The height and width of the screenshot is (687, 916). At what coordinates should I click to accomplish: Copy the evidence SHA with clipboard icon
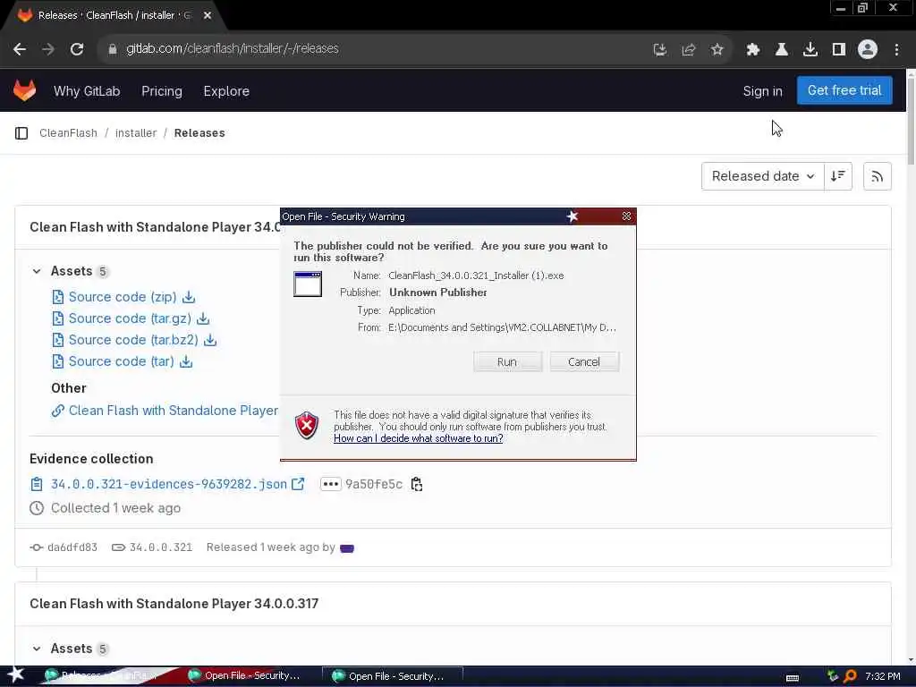click(x=417, y=484)
